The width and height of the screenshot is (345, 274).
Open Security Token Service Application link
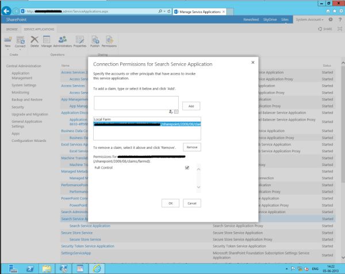click(88, 246)
